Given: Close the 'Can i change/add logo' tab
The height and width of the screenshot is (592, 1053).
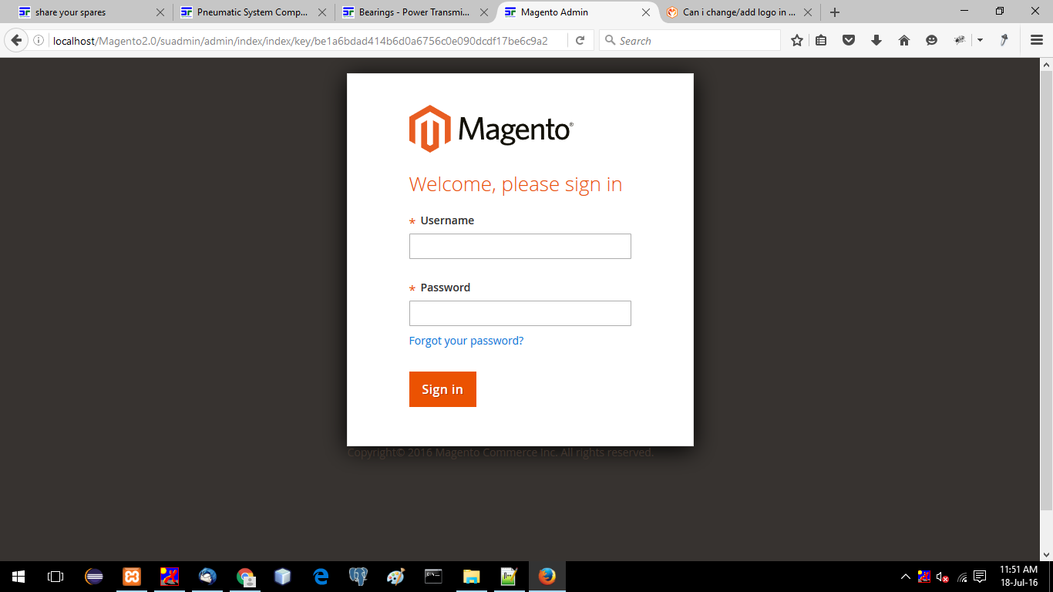Looking at the screenshot, I should pyautogui.click(x=808, y=12).
